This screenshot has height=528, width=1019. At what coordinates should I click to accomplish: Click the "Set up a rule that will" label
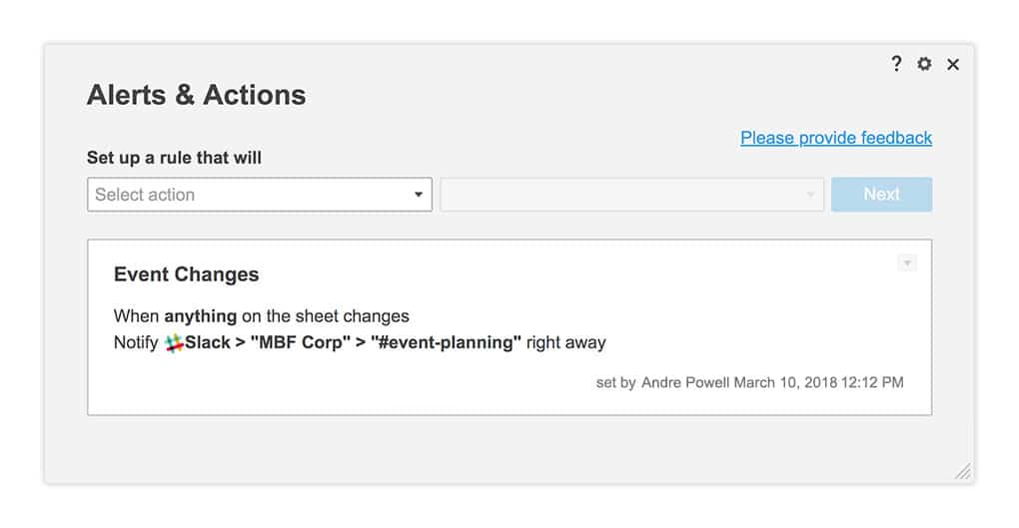point(175,158)
